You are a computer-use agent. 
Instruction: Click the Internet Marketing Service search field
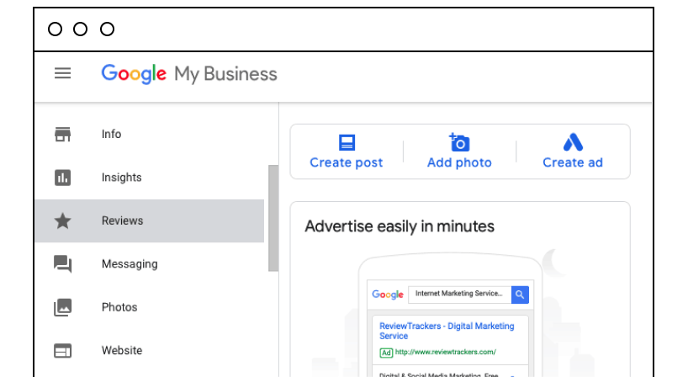click(459, 295)
